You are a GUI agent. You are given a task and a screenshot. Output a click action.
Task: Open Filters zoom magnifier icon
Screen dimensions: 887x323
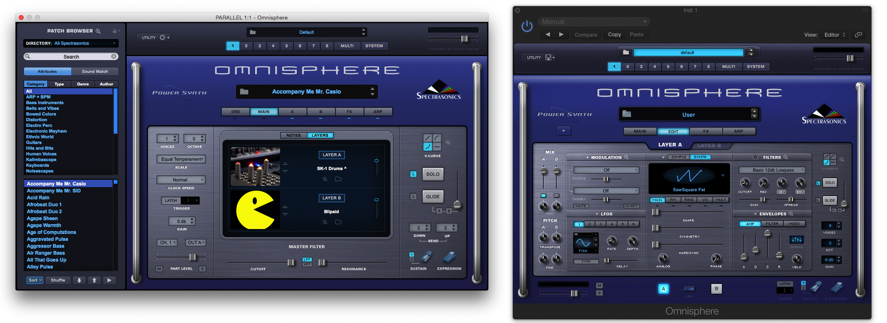coord(786,157)
